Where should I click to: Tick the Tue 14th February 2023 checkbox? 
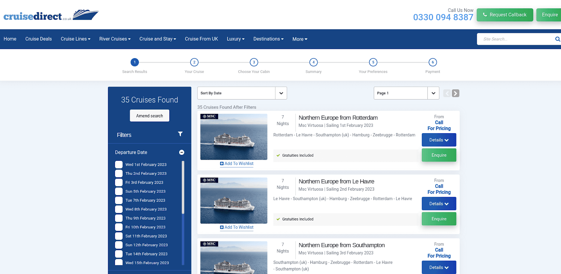tap(119, 254)
